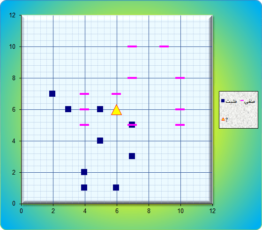Click the horizontal axis label 10
The height and width of the screenshot is (230, 262).
pyautogui.click(x=180, y=211)
